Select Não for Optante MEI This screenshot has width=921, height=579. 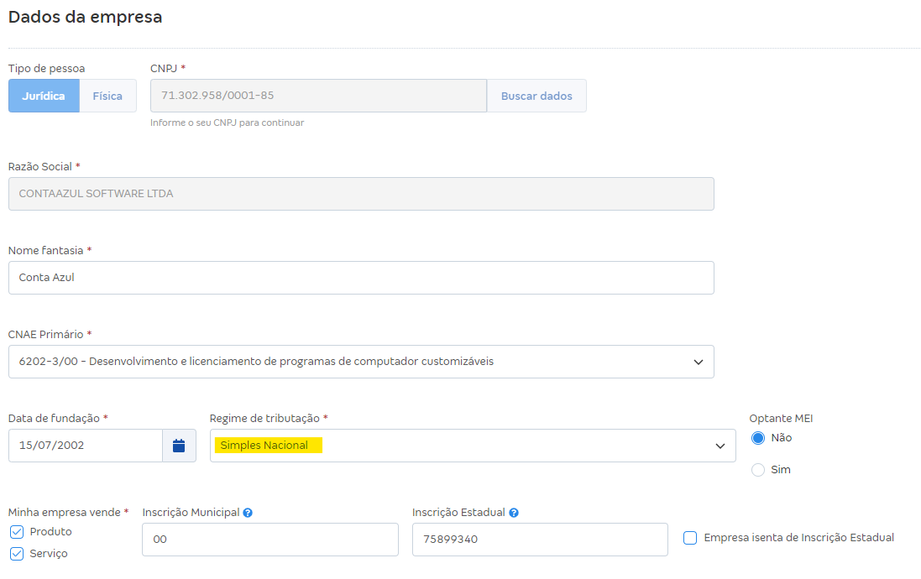pyautogui.click(x=758, y=438)
